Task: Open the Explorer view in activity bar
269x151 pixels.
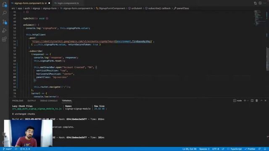Action: [4, 4]
